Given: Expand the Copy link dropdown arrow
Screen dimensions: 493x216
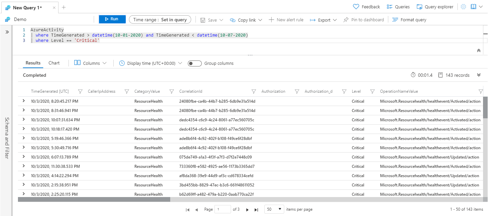Looking at the screenshot, I should pos(260,20).
